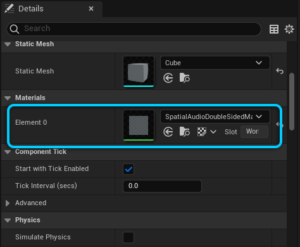The image size is (300, 247).
Task: Expand the Advanced section under Component Tick
Action: point(8,203)
